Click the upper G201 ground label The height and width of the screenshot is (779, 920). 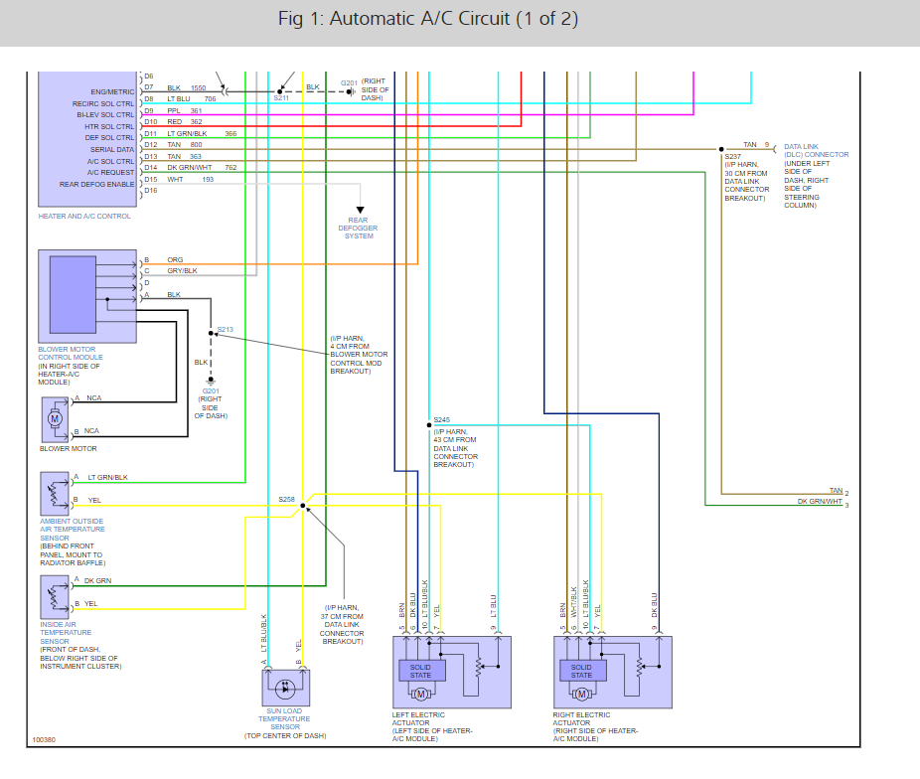(349, 82)
